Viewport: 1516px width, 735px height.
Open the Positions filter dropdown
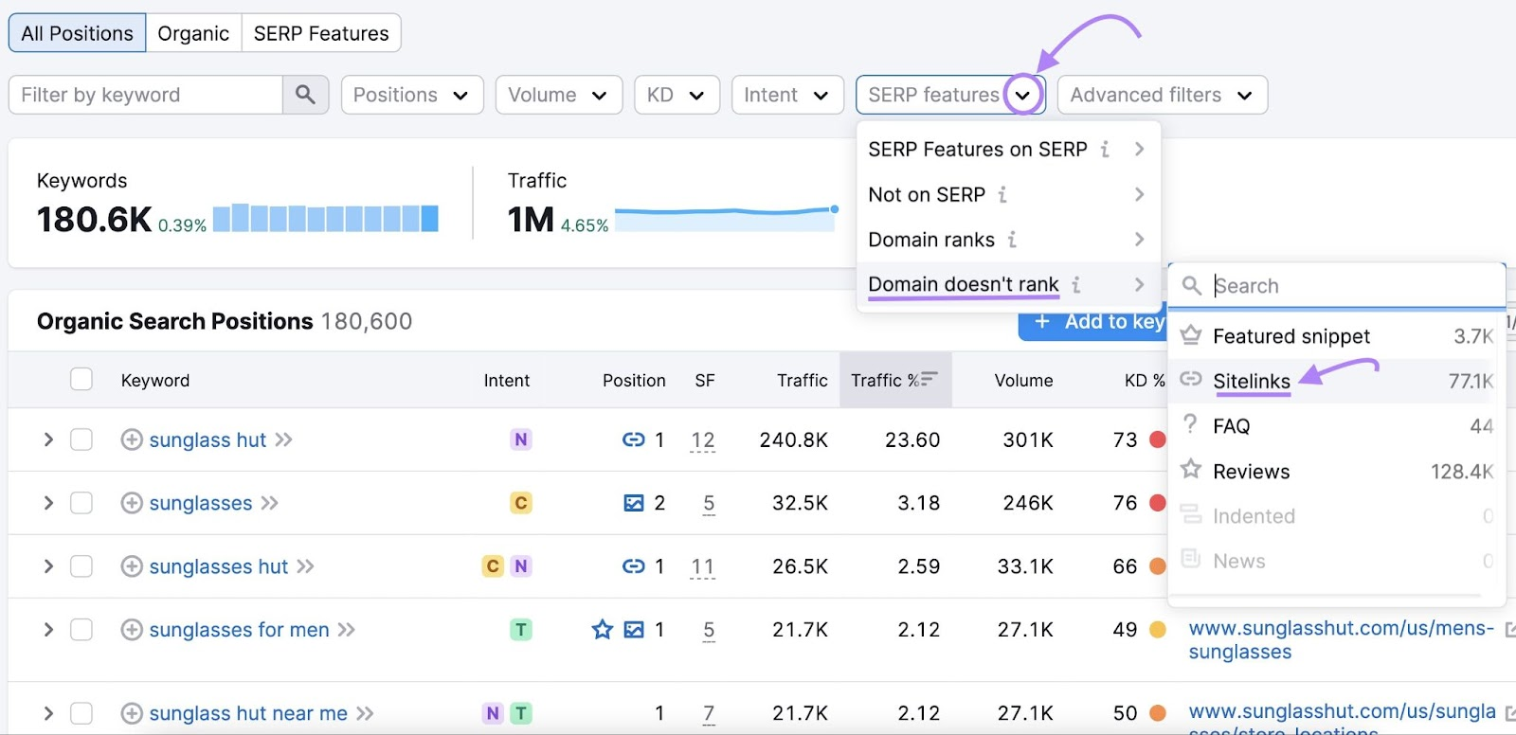412,95
